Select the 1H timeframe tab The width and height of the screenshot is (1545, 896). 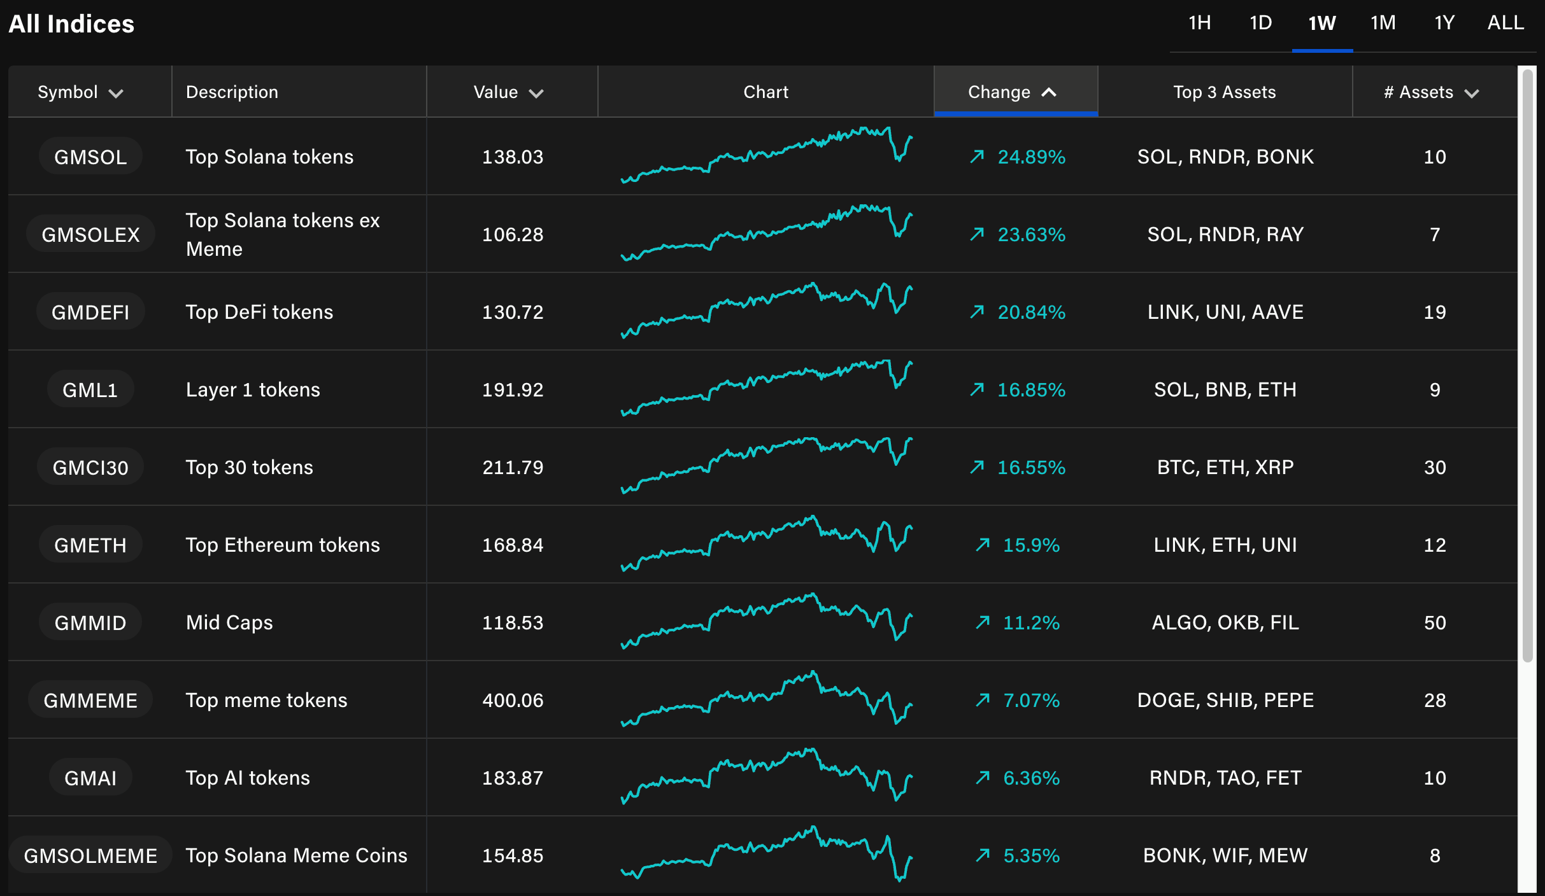[1199, 24]
